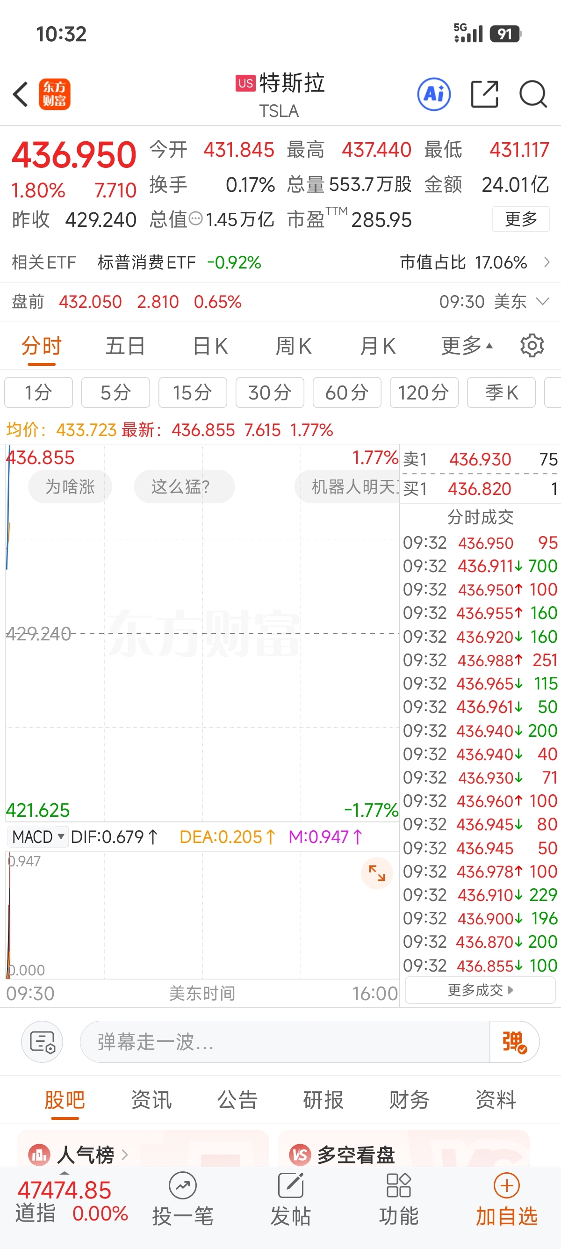The width and height of the screenshot is (561, 1249).
Task: Tap the 盘前 432.050 price
Action: pyautogui.click(x=90, y=302)
